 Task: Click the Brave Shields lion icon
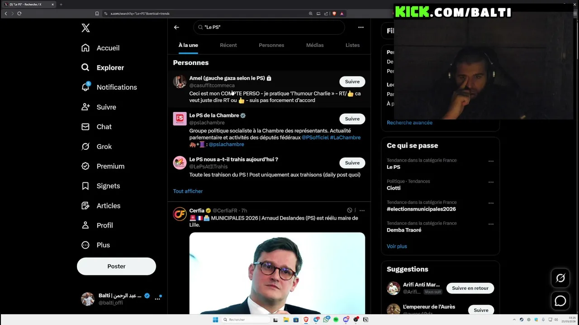[334, 14]
